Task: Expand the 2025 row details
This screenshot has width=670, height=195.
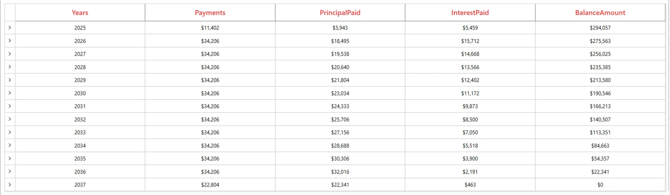Action: click(10, 28)
